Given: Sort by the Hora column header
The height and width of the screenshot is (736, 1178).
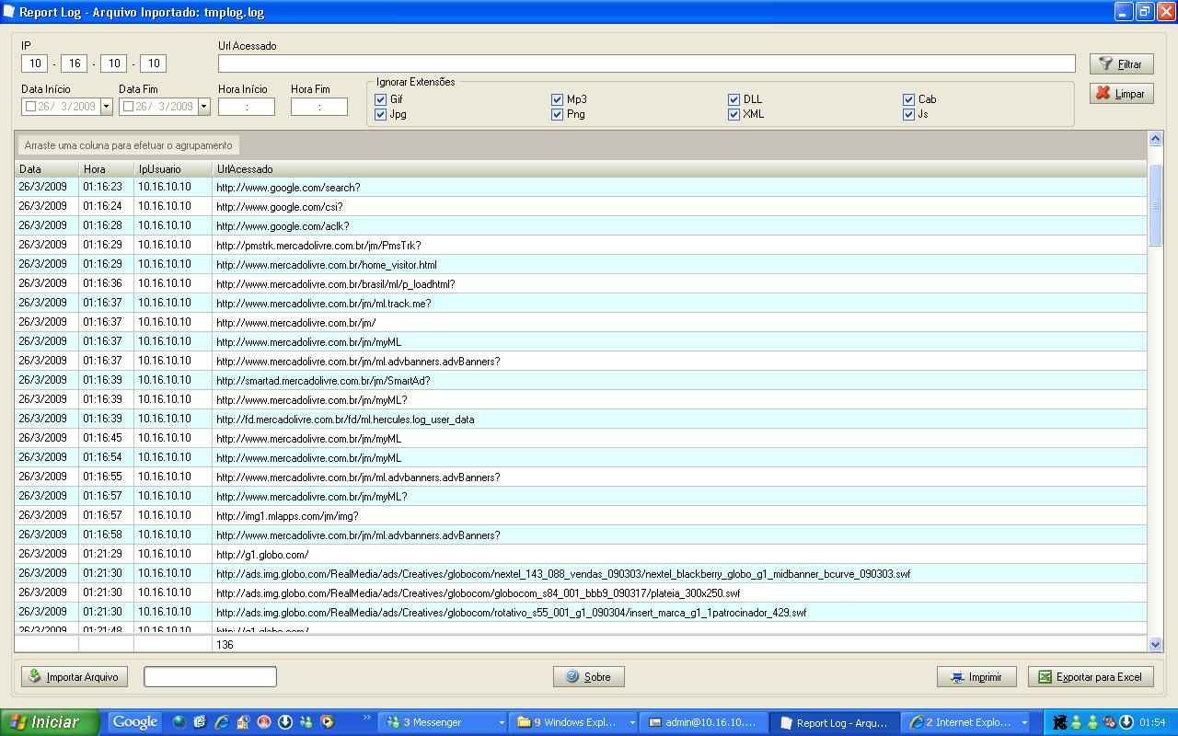Looking at the screenshot, I should [x=107, y=169].
